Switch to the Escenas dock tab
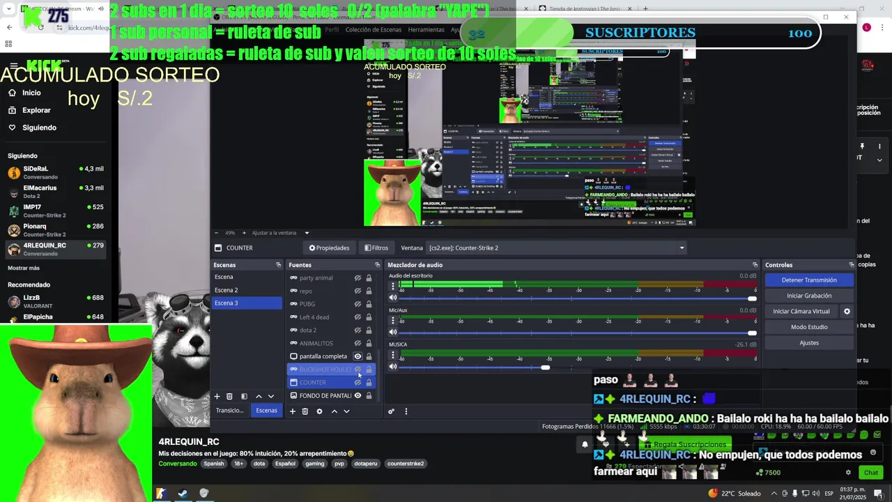 [266, 411]
